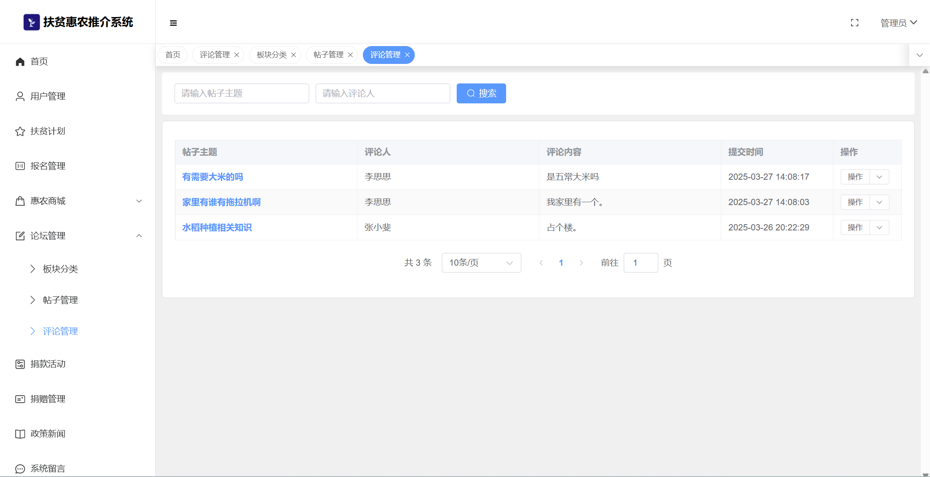
Task: Close the 板块分类 tab
Action: (294, 55)
